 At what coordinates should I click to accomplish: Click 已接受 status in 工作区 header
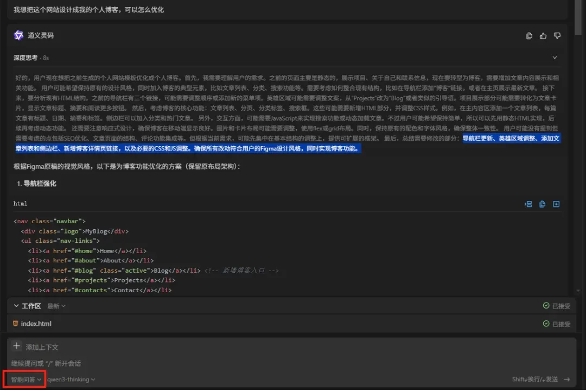click(557, 306)
